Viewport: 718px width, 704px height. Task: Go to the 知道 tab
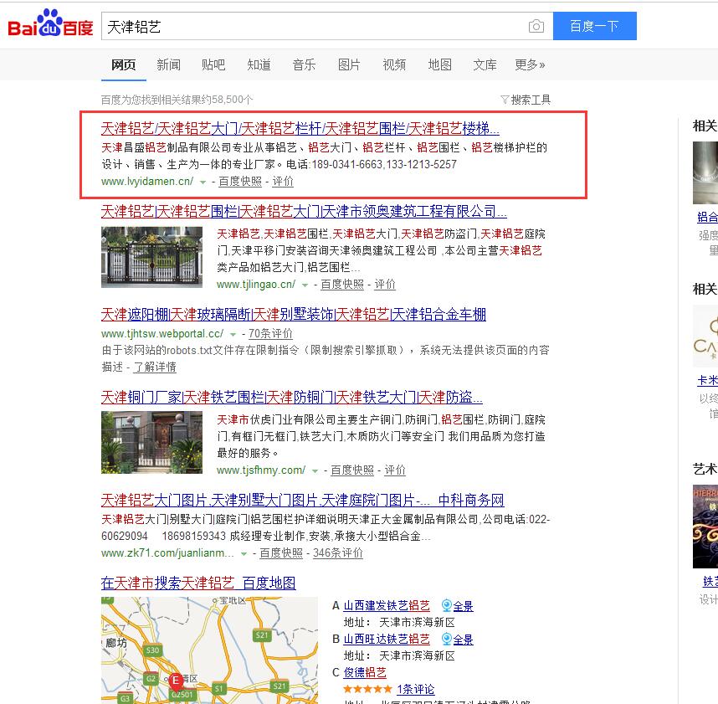(259, 64)
